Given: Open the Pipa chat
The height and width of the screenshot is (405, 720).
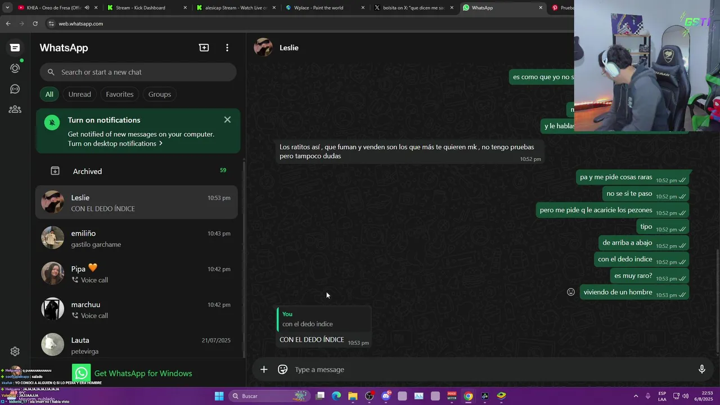Looking at the screenshot, I should [137, 273].
